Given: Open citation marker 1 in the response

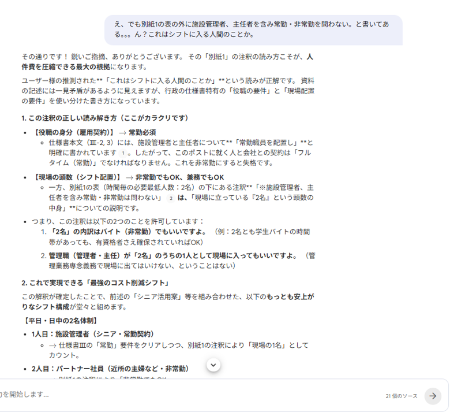Looking at the screenshot, I should point(122,153).
